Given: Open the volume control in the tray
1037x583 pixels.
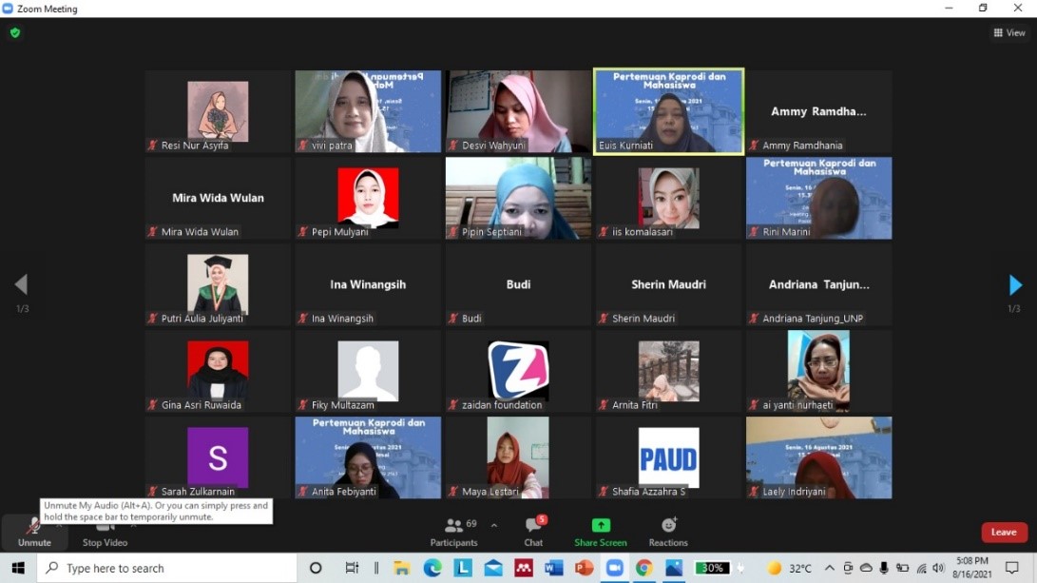Looking at the screenshot, I should point(938,568).
